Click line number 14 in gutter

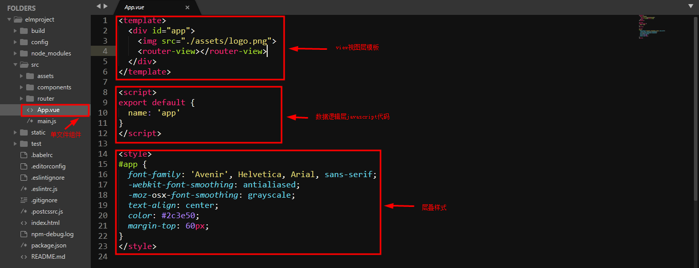(103, 154)
